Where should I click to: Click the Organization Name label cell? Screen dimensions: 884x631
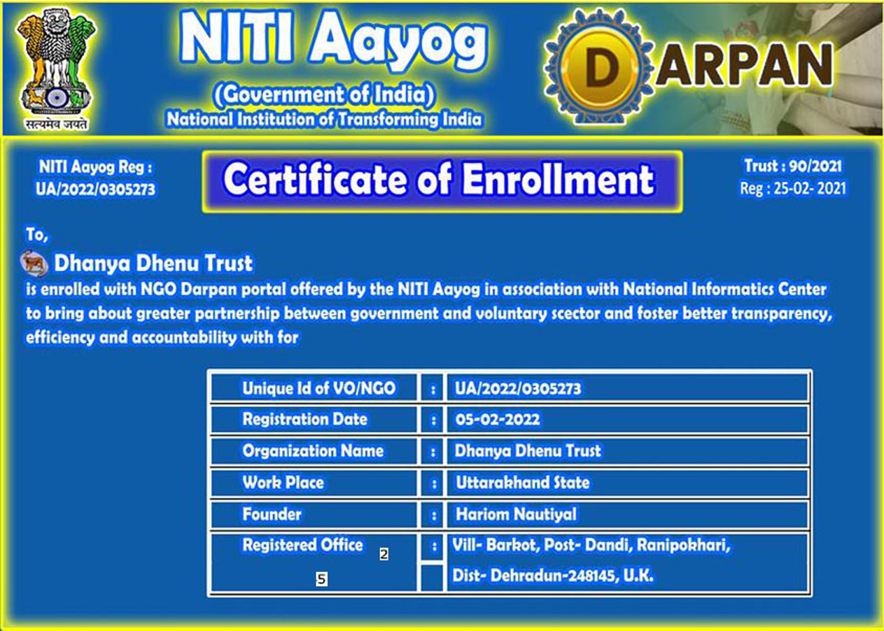(313, 451)
